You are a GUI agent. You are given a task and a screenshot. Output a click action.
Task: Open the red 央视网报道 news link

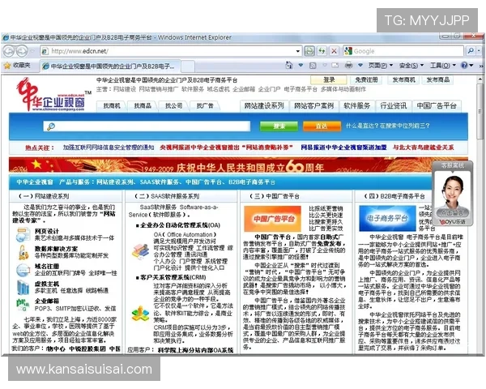click(226, 147)
